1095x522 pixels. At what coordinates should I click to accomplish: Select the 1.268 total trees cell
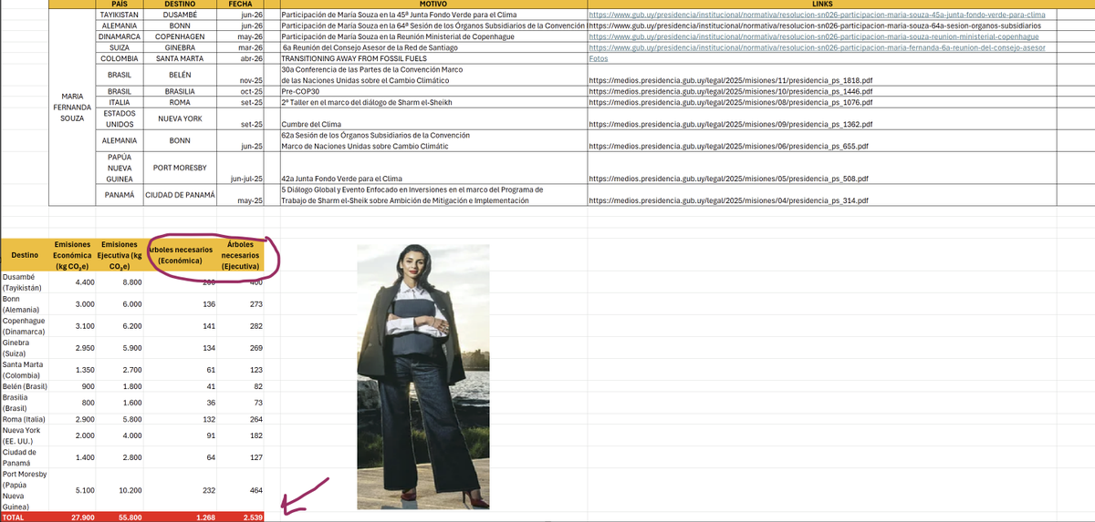pyautogui.click(x=180, y=517)
